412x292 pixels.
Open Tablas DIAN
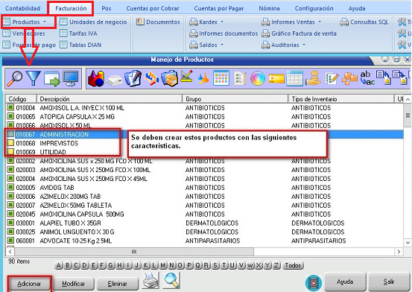click(80, 45)
